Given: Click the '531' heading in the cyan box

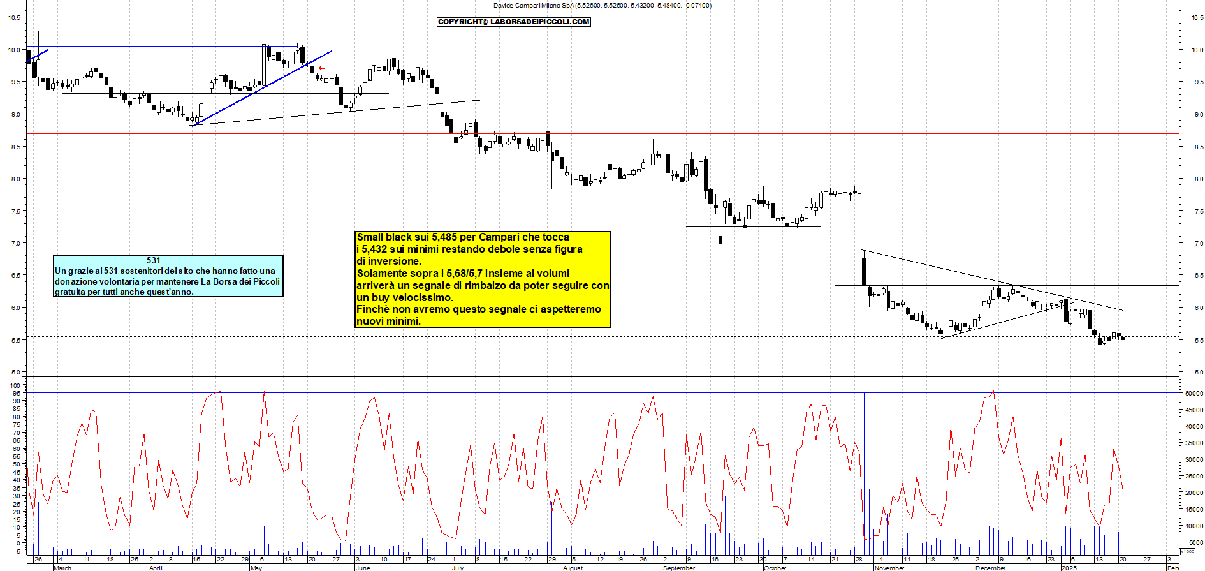Looking at the screenshot, I should click(154, 260).
